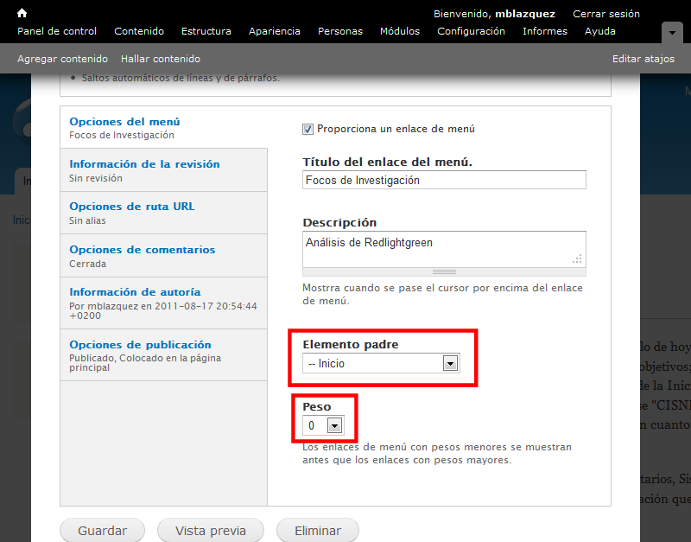The image size is (691, 542).
Task: Expand the Peso weight dropdown
Action: click(x=323, y=425)
